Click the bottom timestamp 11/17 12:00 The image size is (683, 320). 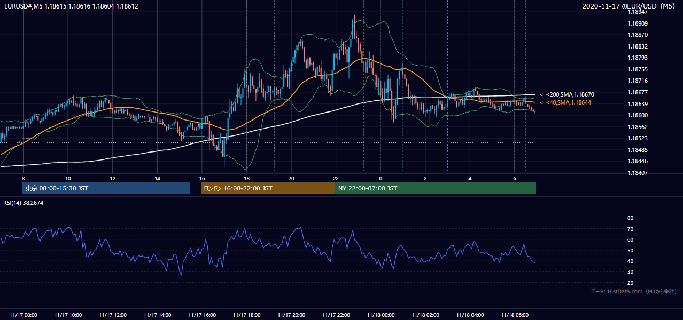point(113,315)
